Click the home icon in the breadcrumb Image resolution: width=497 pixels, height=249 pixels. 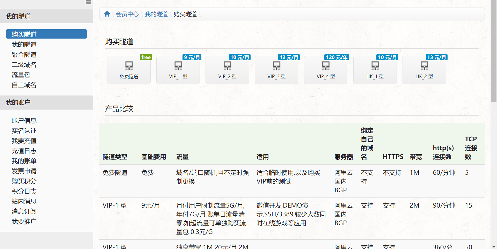(107, 14)
